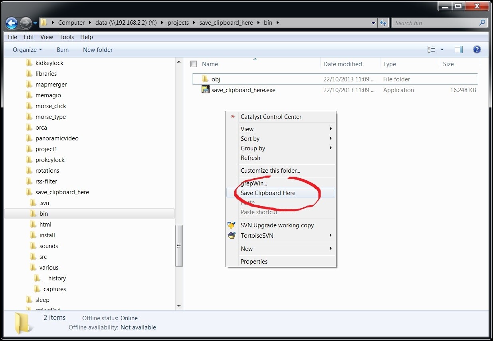The height and width of the screenshot is (341, 493).
Task: Click the navigation pane scroll down arrow
Action: [x=179, y=306]
